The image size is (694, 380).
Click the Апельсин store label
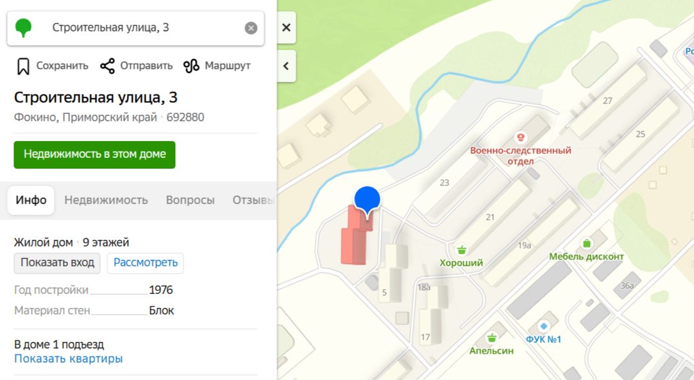point(491,351)
